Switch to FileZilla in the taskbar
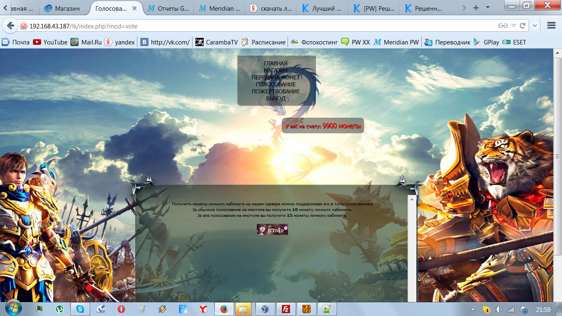The image size is (562, 316). [286, 309]
